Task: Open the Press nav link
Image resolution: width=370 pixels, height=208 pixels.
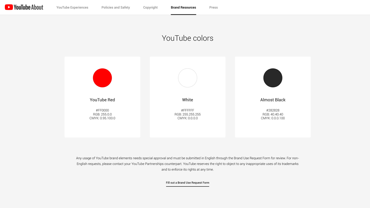Action: 214,8
